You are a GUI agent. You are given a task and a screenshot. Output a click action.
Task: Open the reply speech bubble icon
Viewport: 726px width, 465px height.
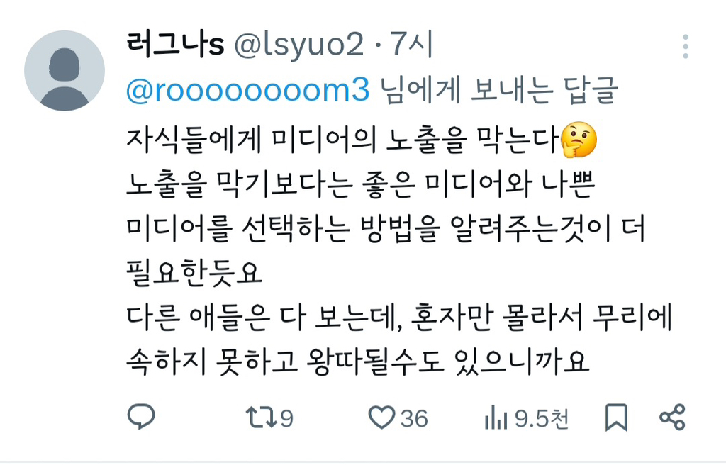(x=141, y=417)
